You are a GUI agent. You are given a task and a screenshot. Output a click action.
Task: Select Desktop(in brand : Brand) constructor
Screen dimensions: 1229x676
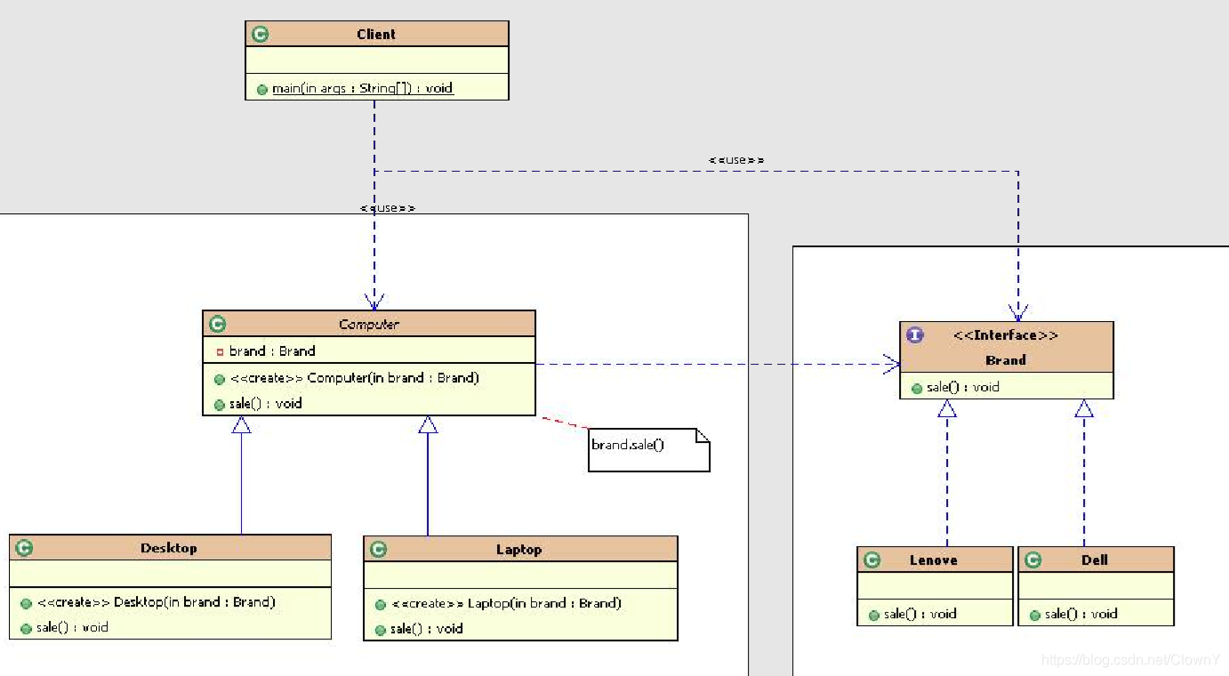[157, 602]
